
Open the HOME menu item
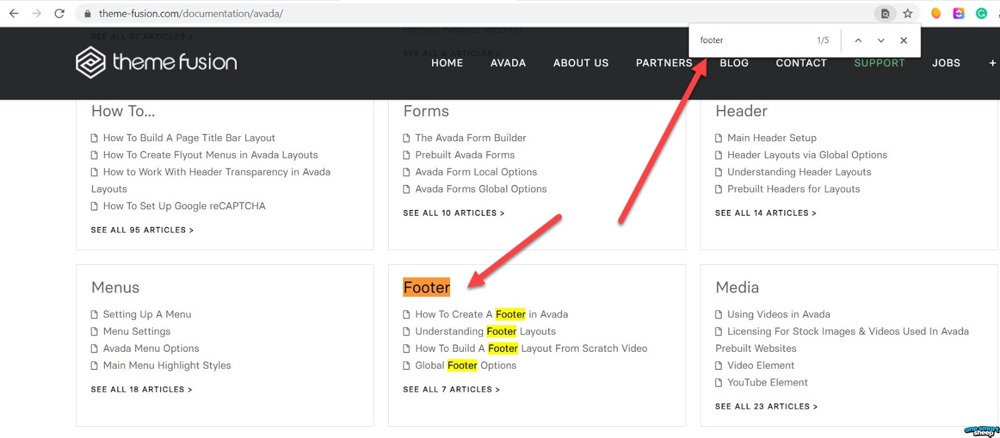pos(447,63)
